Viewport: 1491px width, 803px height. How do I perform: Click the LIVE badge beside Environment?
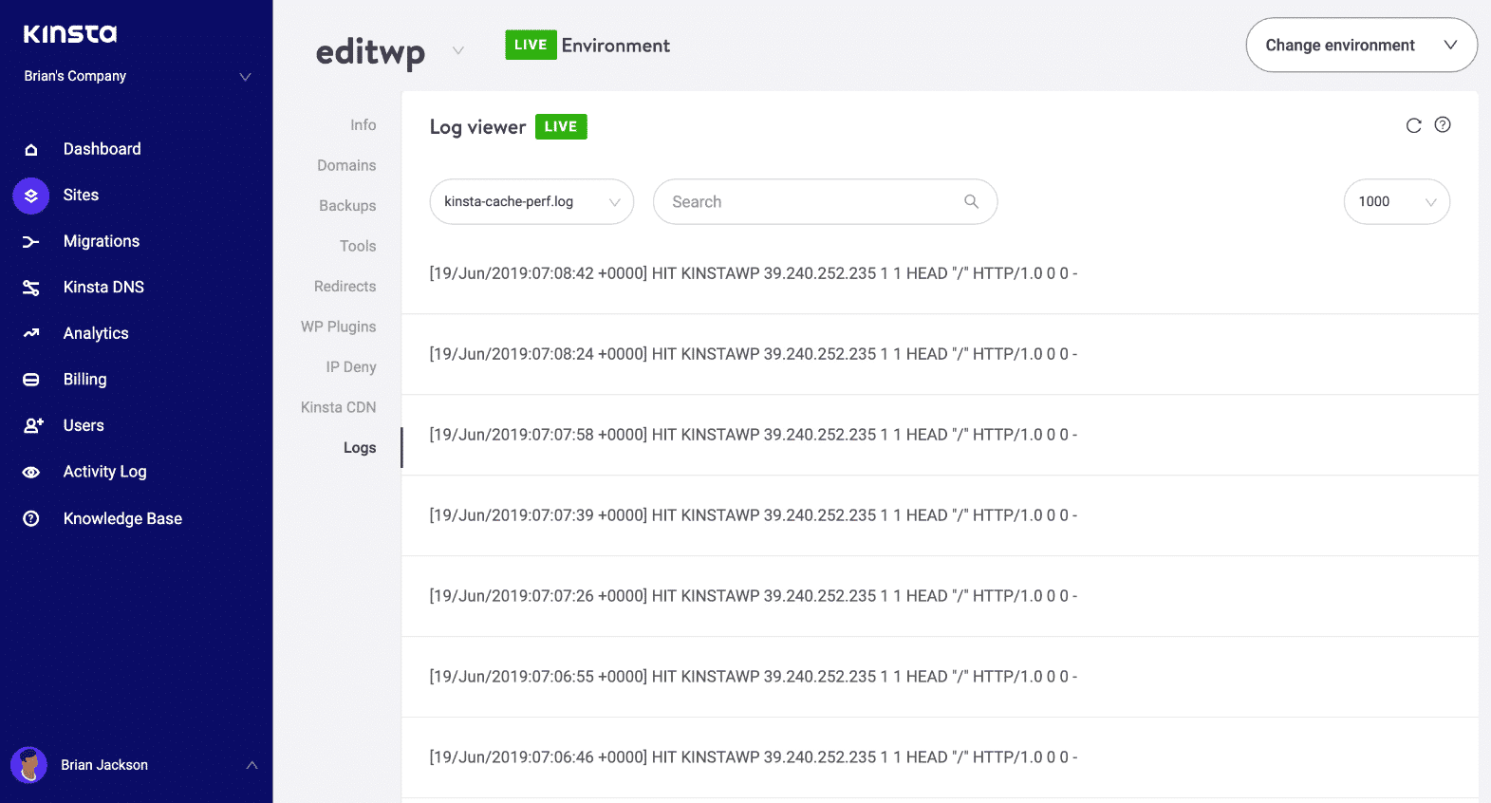click(x=531, y=45)
